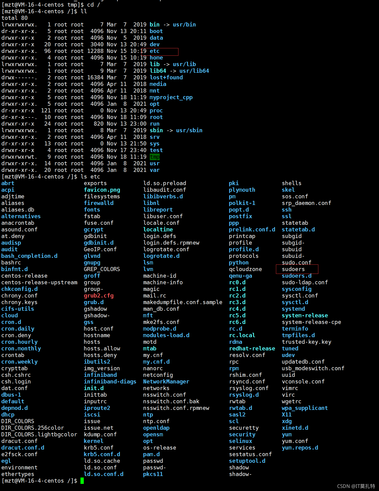
Task: Select the 'GeoIP.conf' file entry
Action: [100, 249]
